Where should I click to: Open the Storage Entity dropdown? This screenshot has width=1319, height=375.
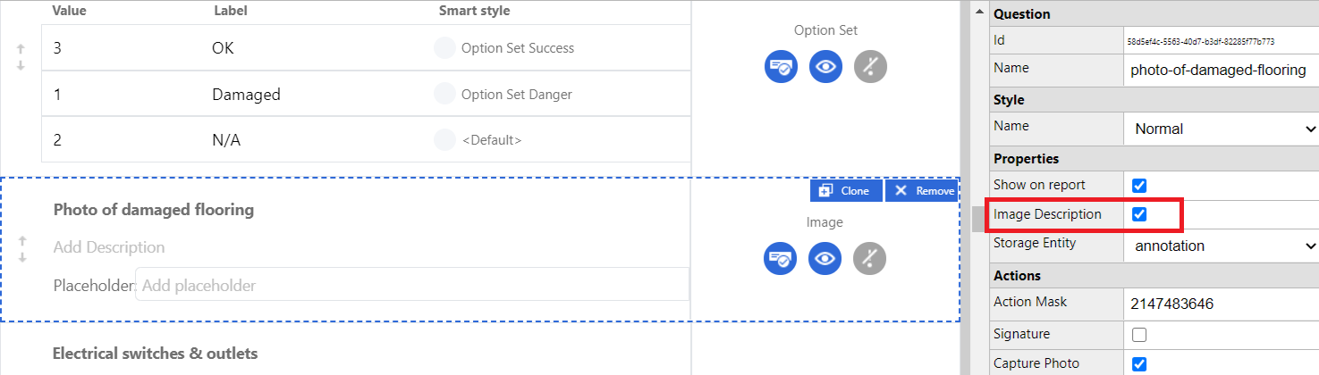tap(1221, 246)
